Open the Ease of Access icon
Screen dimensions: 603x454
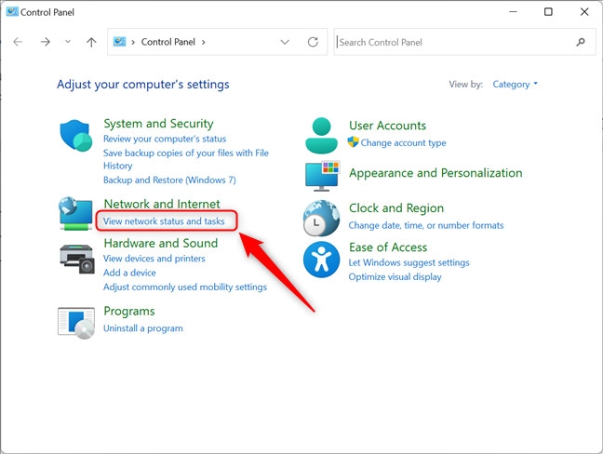(321, 260)
